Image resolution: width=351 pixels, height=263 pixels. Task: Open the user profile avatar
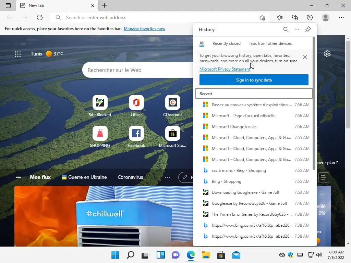point(326,17)
